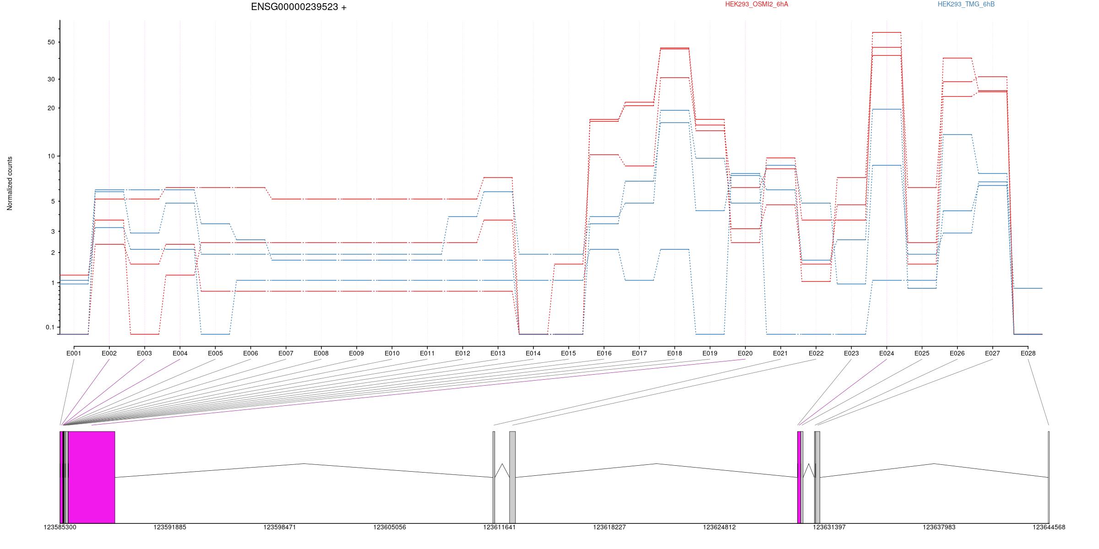Click exon label E028
Screen dimensions: 1099x549
click(1028, 353)
